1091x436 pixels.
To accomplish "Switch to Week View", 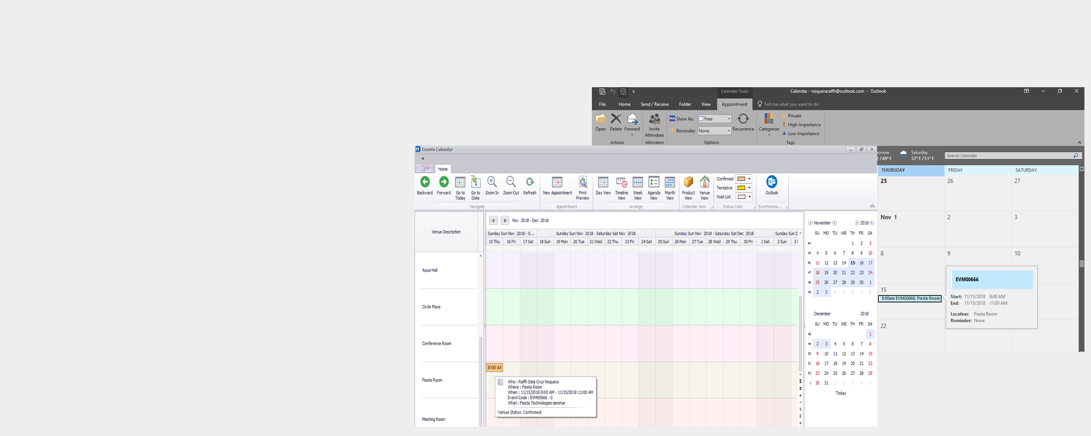I will [638, 188].
